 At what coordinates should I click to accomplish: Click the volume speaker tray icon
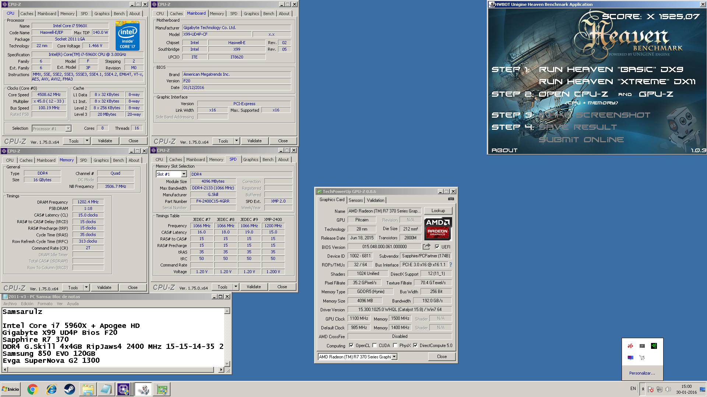(x=668, y=389)
